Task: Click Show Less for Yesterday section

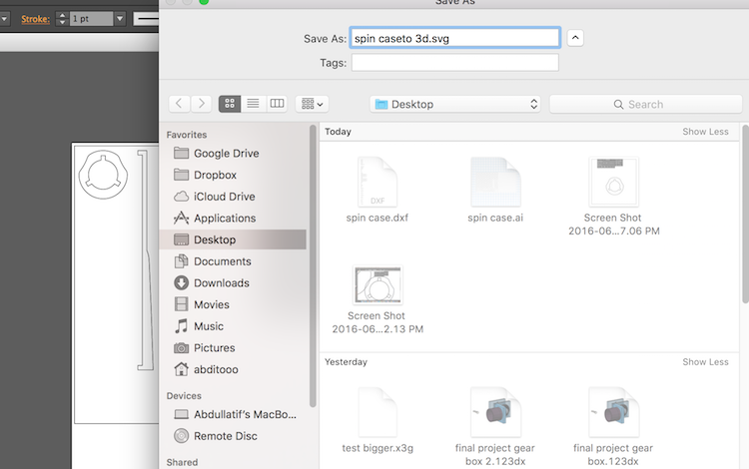Action: tap(705, 361)
